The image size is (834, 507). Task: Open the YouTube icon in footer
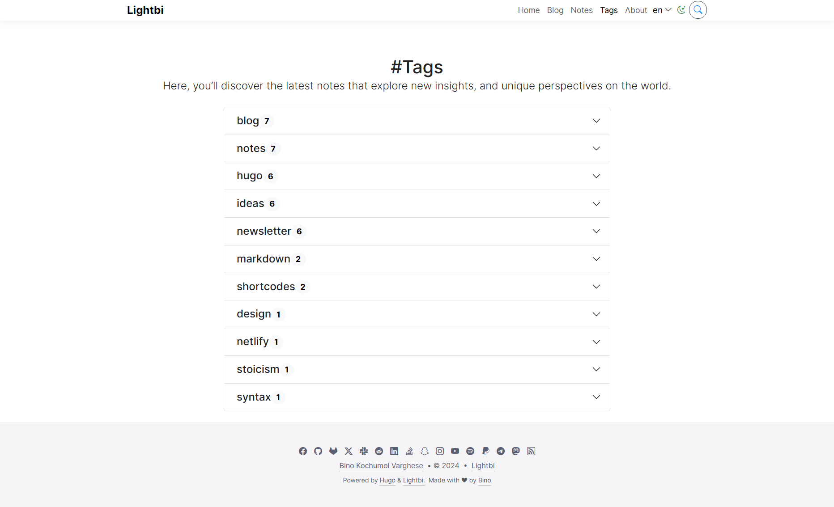click(x=455, y=451)
